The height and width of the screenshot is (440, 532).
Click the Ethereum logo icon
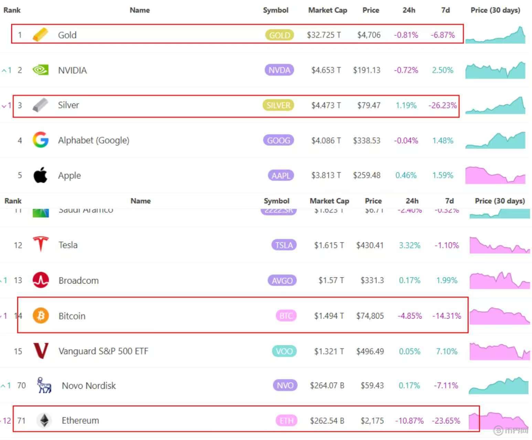(x=44, y=420)
